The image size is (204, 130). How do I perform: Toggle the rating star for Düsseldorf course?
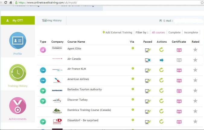[195, 122]
